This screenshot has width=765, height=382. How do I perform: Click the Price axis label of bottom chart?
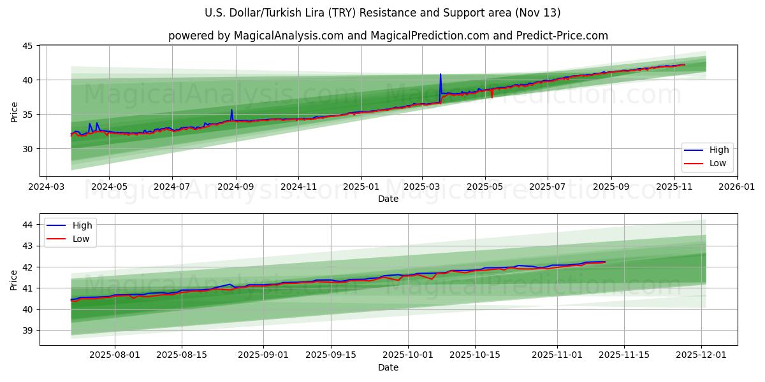point(13,279)
